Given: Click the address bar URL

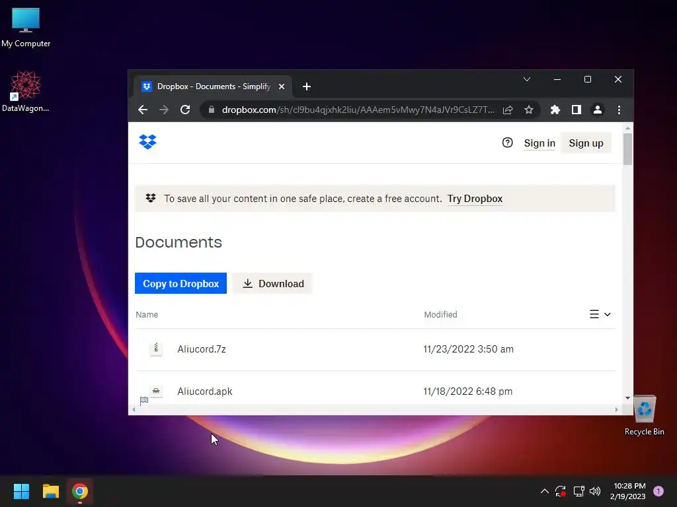Looking at the screenshot, I should pos(358,110).
